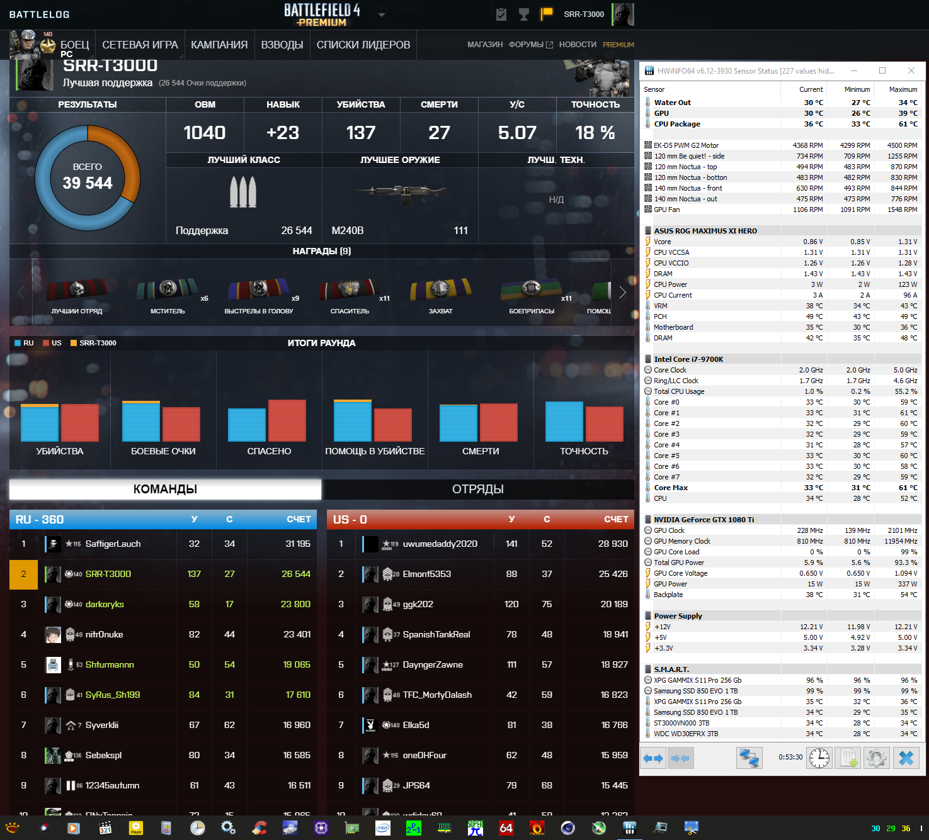929x840 pixels.
Task: Select the МСТИТЕЛЬ ribbon award
Action: [168, 289]
